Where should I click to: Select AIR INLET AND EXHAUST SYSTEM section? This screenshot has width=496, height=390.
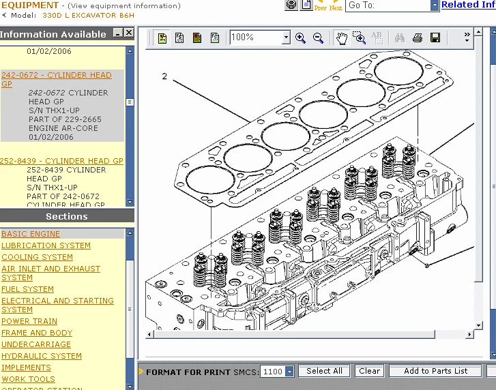[x=50, y=273]
